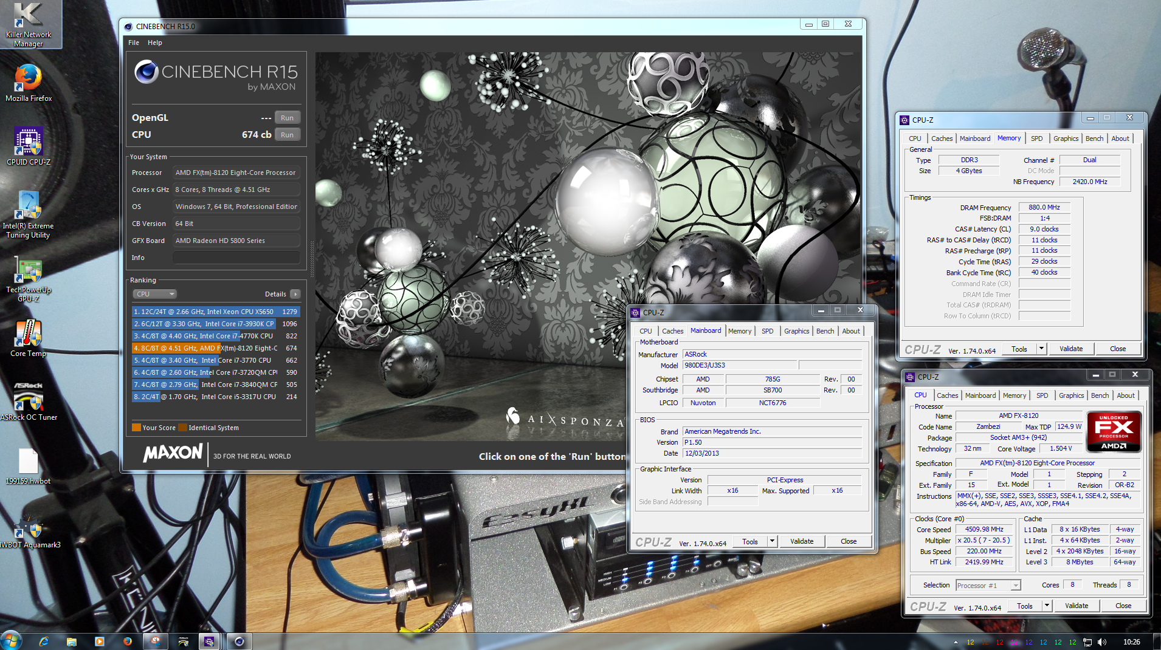
Task: Click the Cinebench R15 logo sphere
Action: (x=146, y=72)
